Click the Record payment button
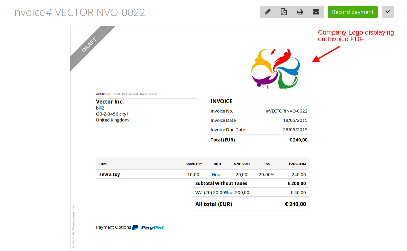The width and height of the screenshot is (407, 251). coord(353,12)
